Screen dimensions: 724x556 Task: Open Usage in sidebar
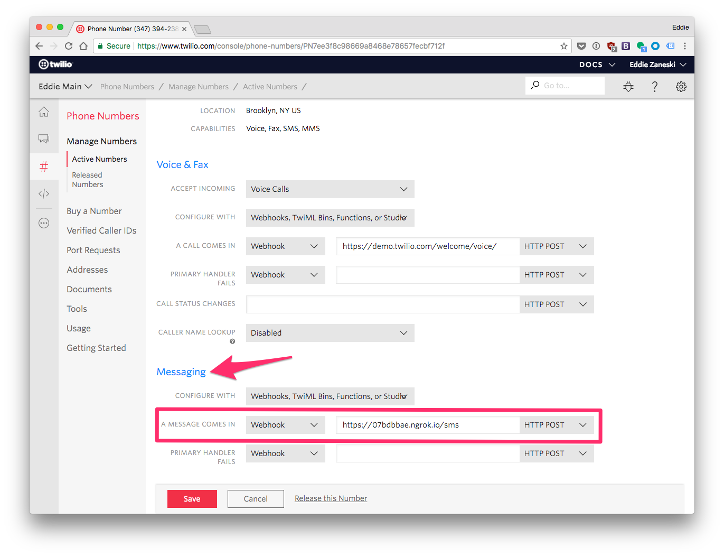(x=79, y=328)
